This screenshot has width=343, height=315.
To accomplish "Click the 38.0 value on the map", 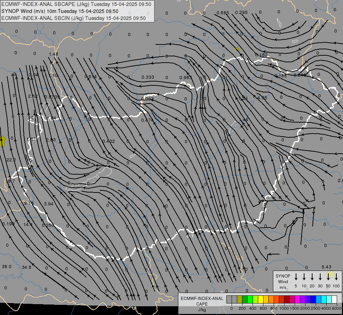I will pyautogui.click(x=6, y=266).
